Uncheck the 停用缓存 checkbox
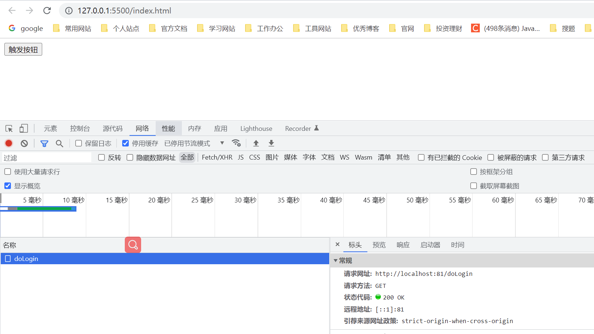 click(125, 143)
